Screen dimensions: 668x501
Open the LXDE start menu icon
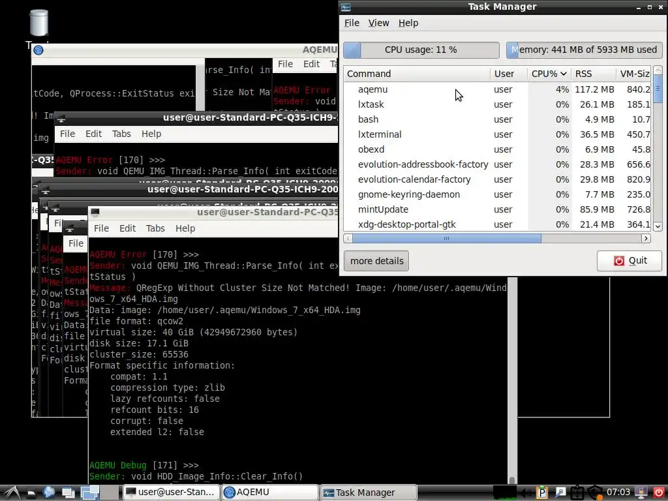pos(11,492)
